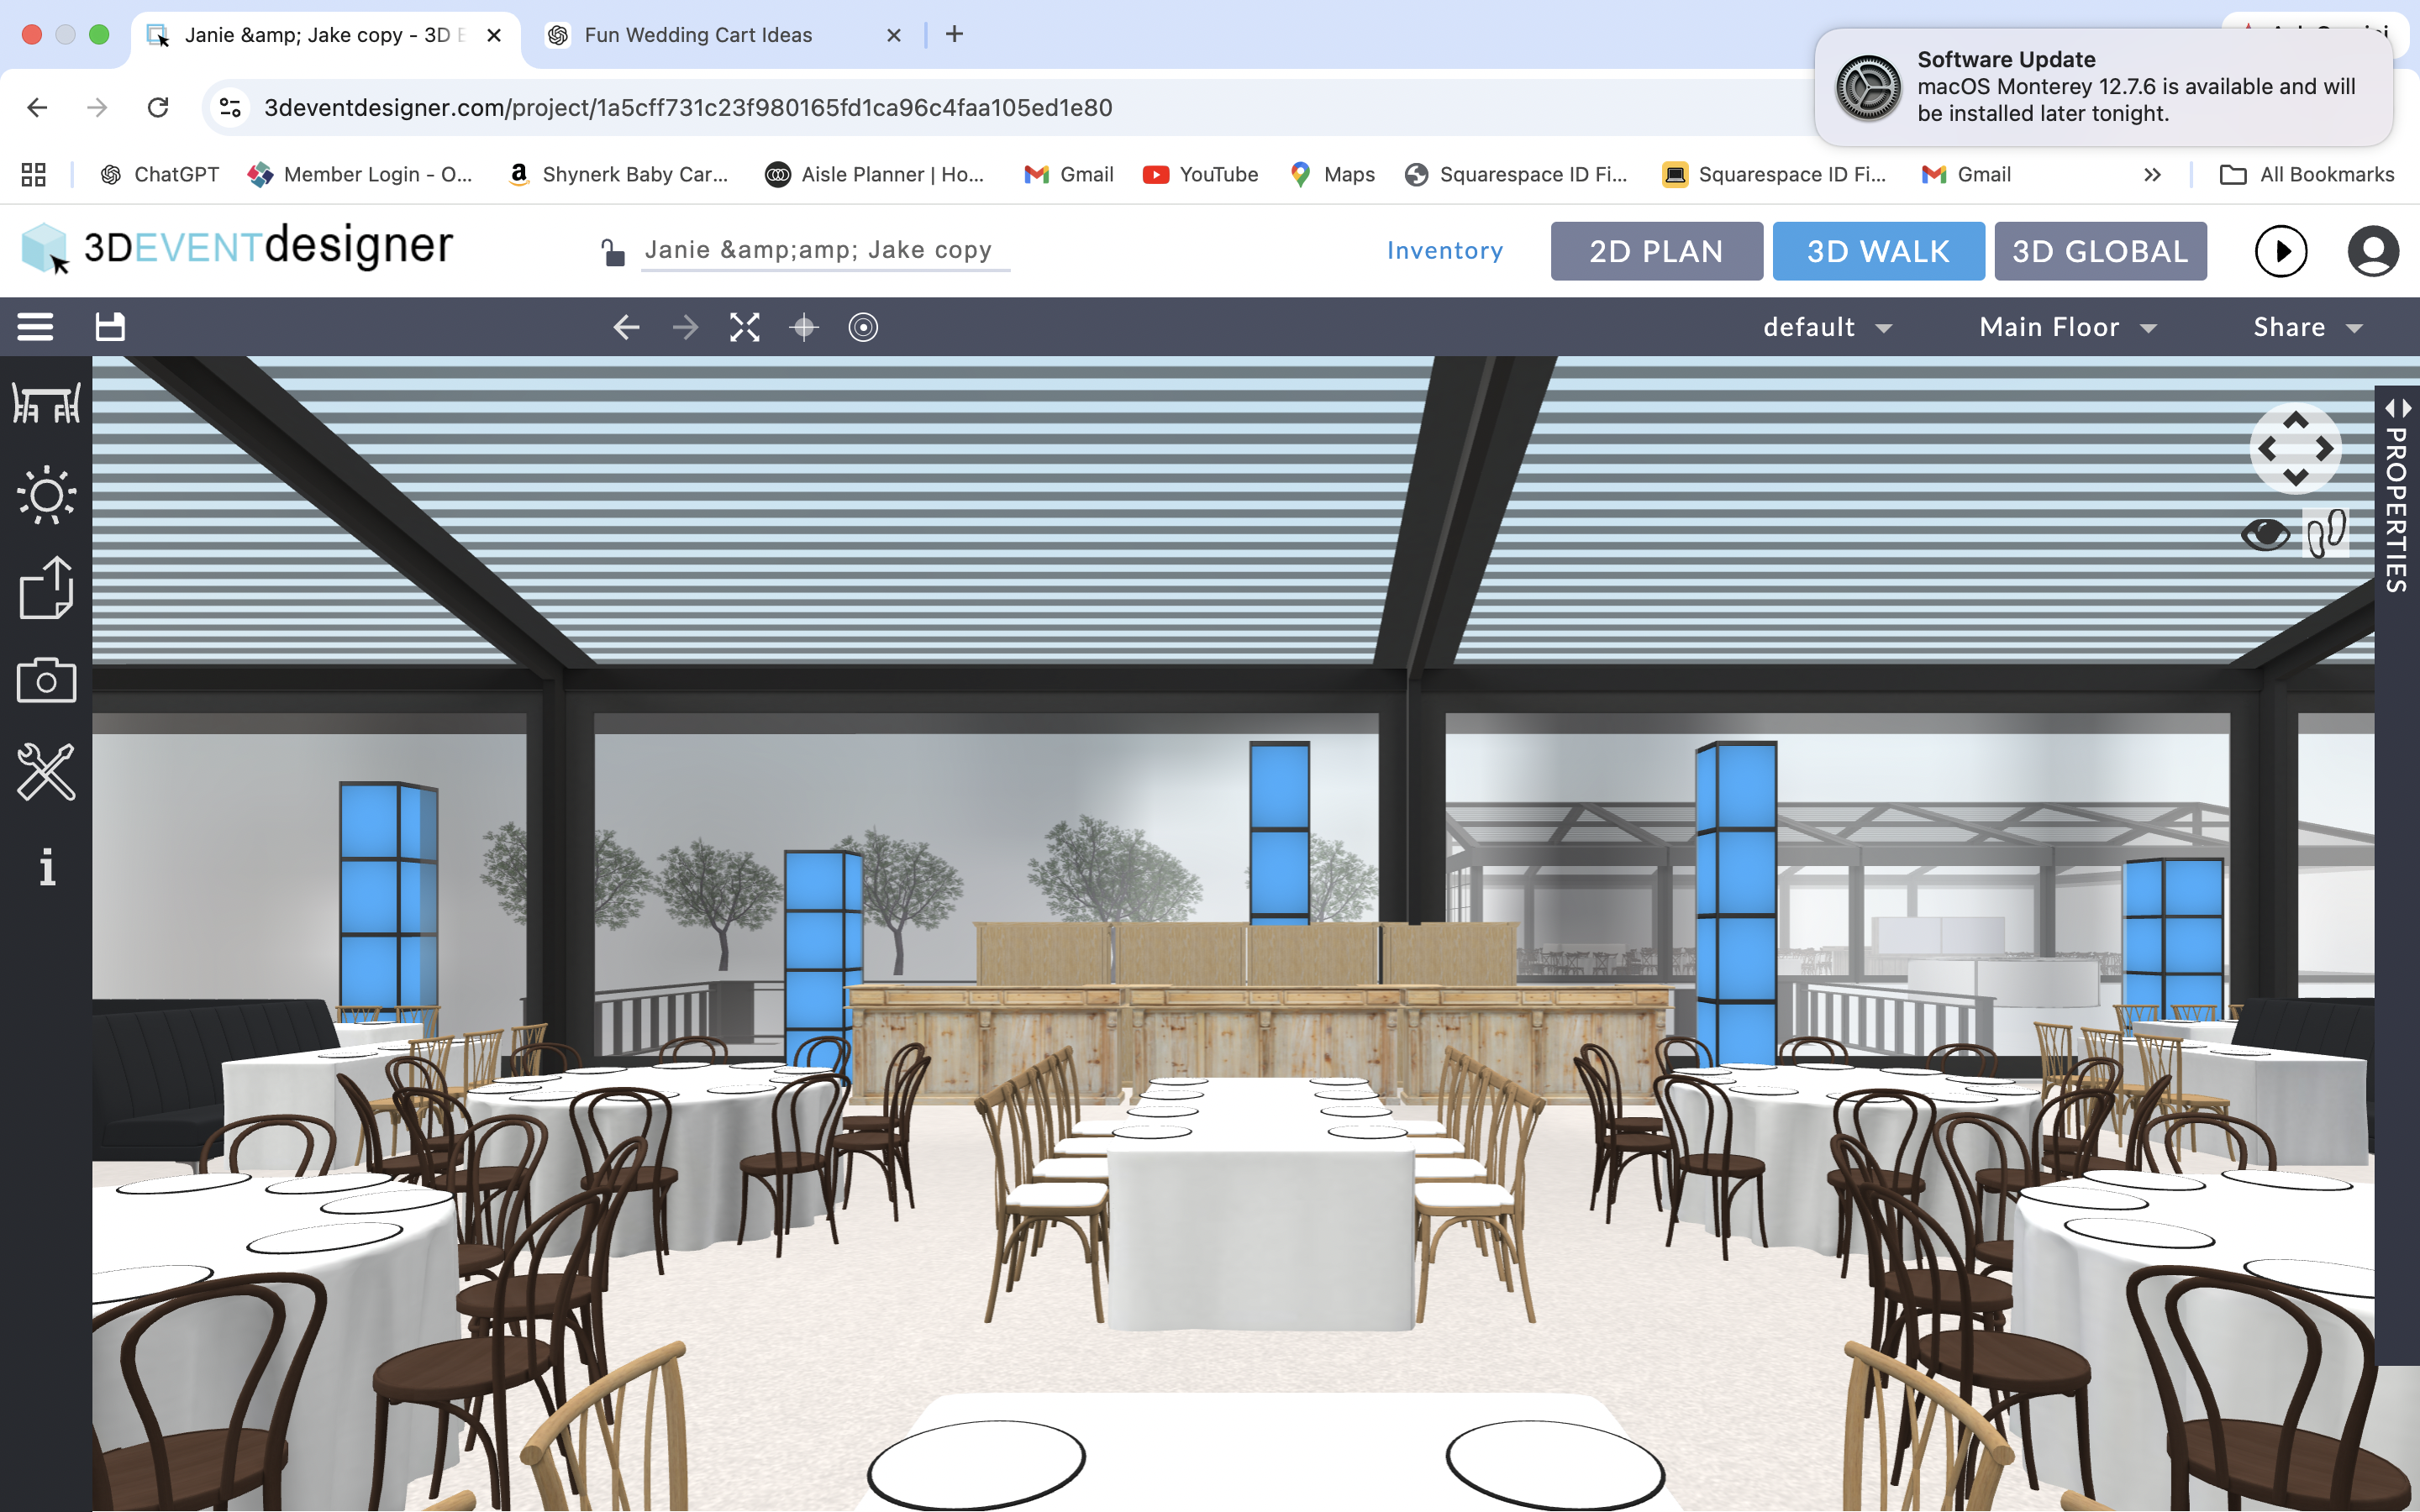The height and width of the screenshot is (1512, 2420).
Task: Open the tools wrench and pencil icon
Action: (46, 772)
